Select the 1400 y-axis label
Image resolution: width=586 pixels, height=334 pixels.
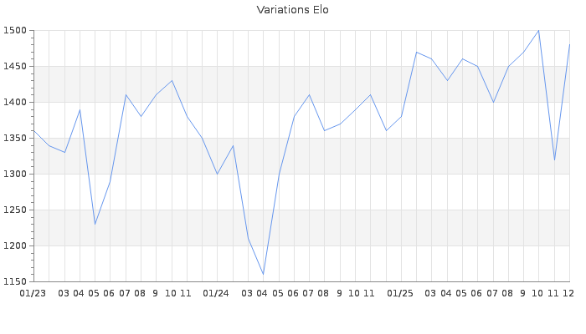coord(15,103)
